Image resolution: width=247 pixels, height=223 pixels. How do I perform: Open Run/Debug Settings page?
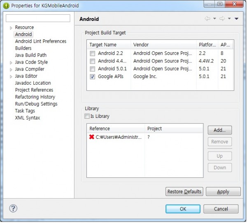click(x=36, y=104)
